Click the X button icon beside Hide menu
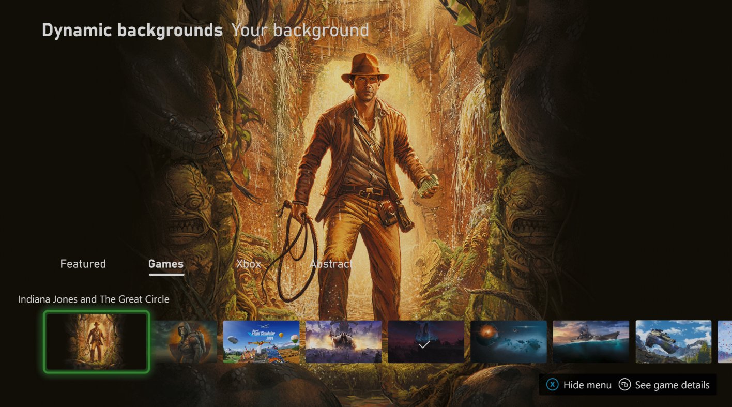The image size is (732, 407). 553,385
